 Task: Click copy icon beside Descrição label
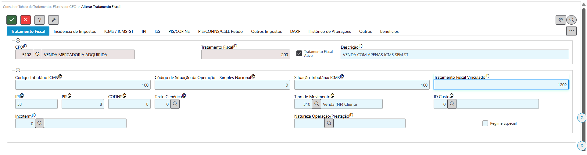click(x=361, y=46)
